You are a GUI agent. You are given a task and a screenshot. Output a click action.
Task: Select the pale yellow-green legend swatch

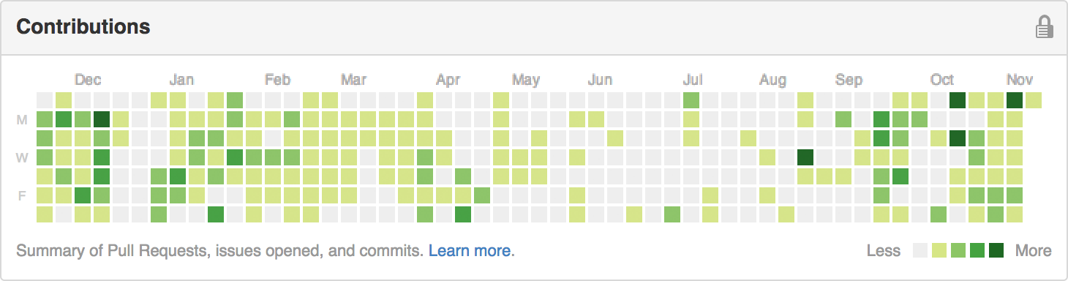[x=939, y=251]
